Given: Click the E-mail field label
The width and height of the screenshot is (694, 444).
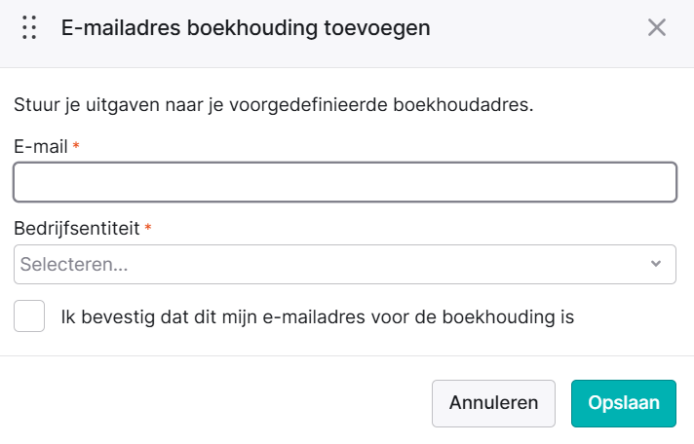Looking at the screenshot, I should (x=41, y=146).
